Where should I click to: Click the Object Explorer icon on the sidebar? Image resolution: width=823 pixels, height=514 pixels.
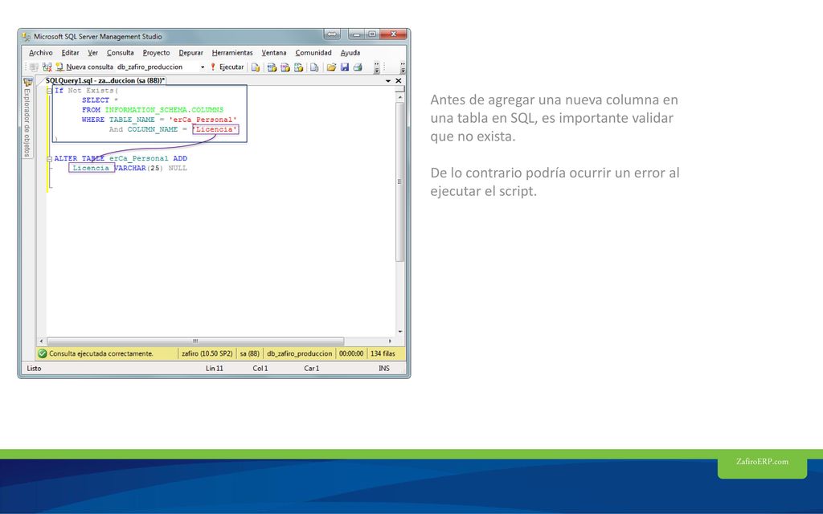click(27, 82)
